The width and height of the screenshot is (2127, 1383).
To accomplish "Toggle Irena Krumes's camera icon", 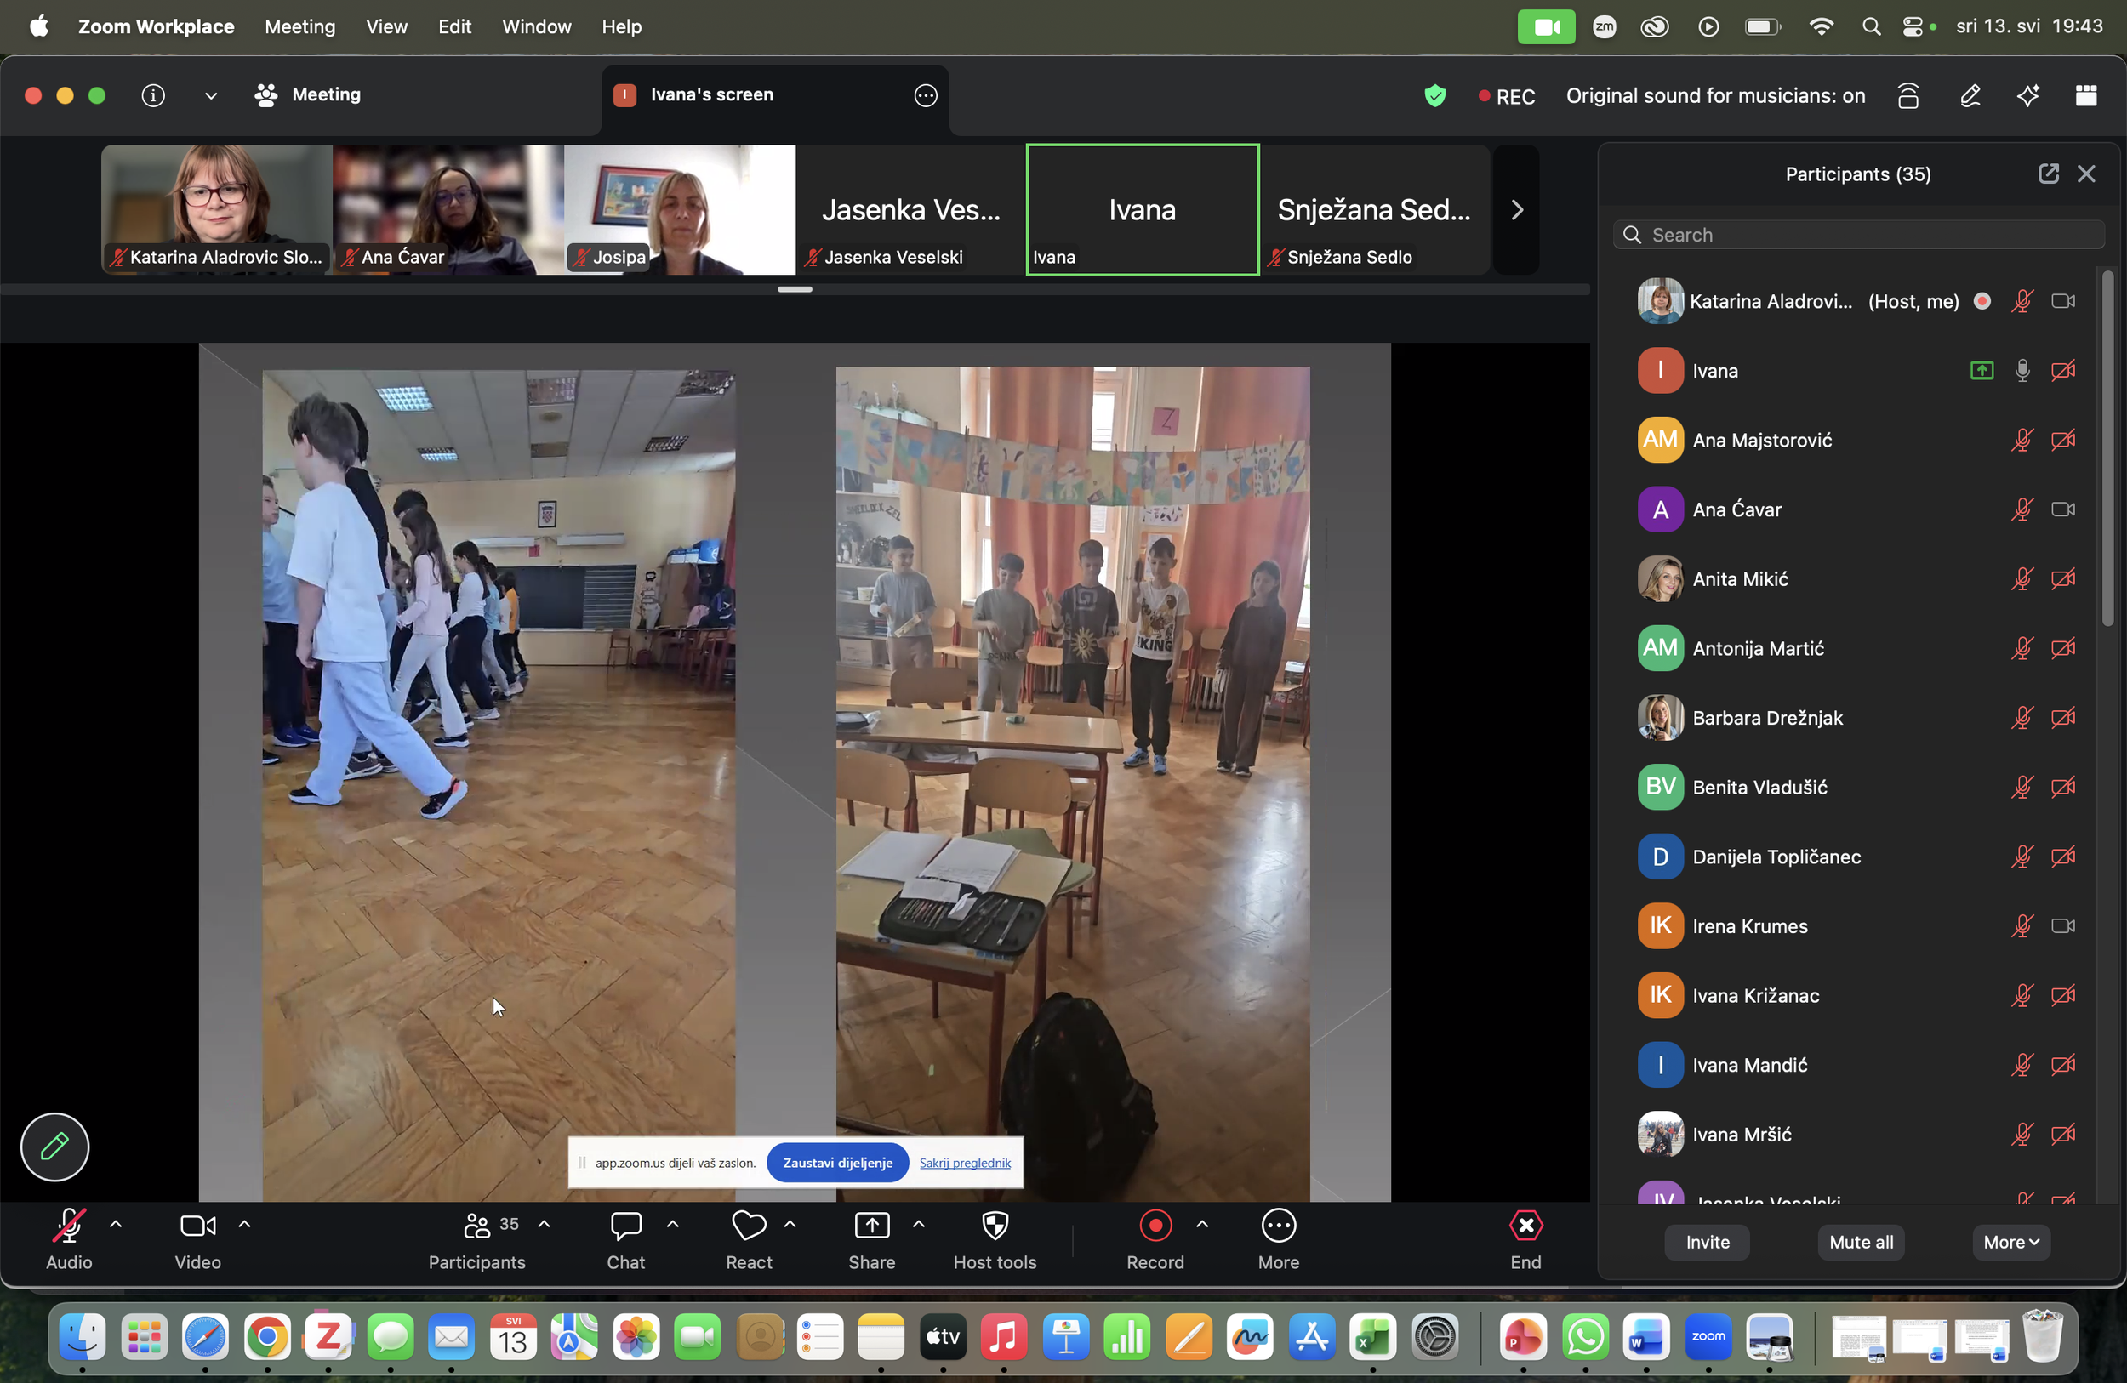I will tap(2062, 925).
